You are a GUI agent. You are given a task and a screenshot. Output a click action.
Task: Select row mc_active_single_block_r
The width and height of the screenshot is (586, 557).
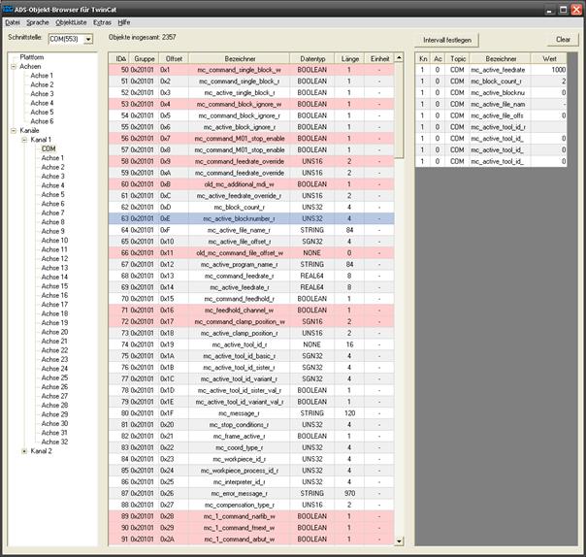pyautogui.click(x=251, y=93)
